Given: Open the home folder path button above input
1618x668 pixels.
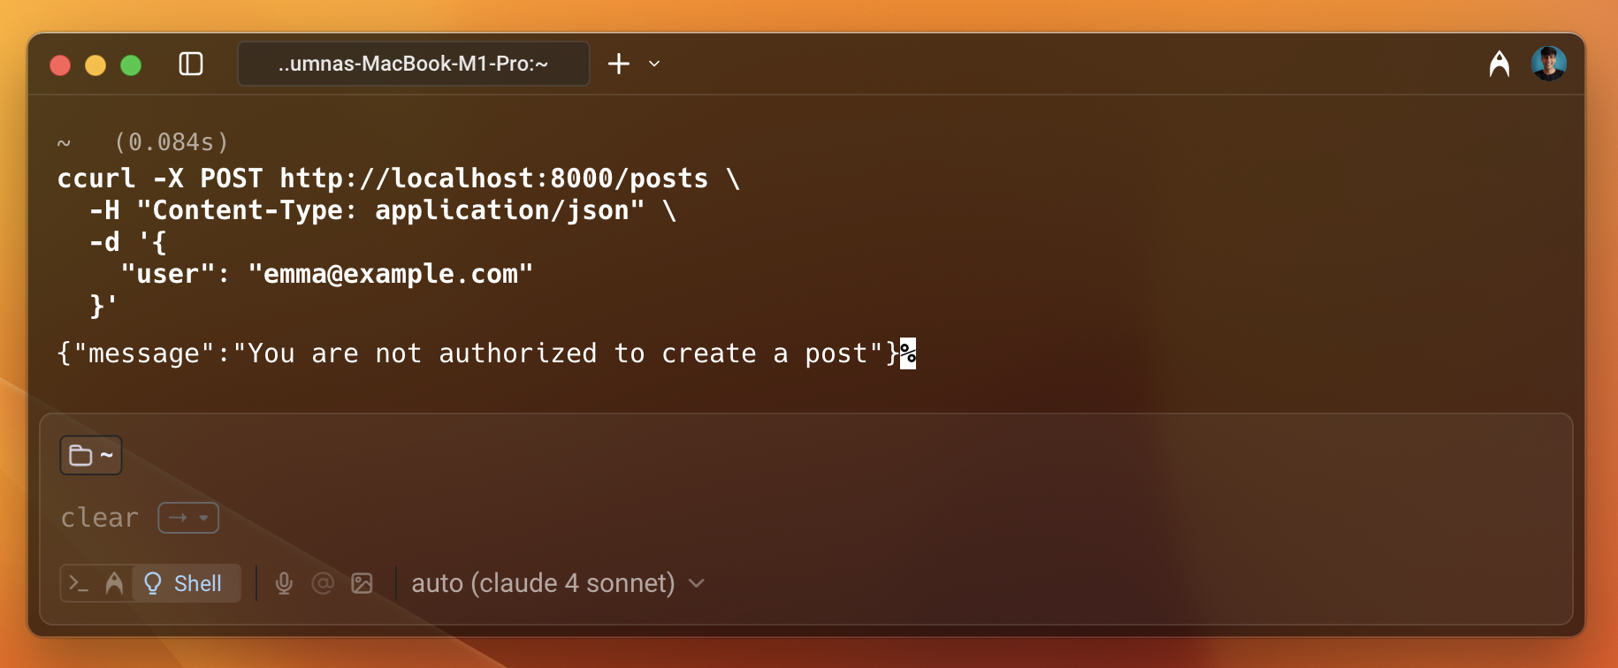Looking at the screenshot, I should coord(90,454).
